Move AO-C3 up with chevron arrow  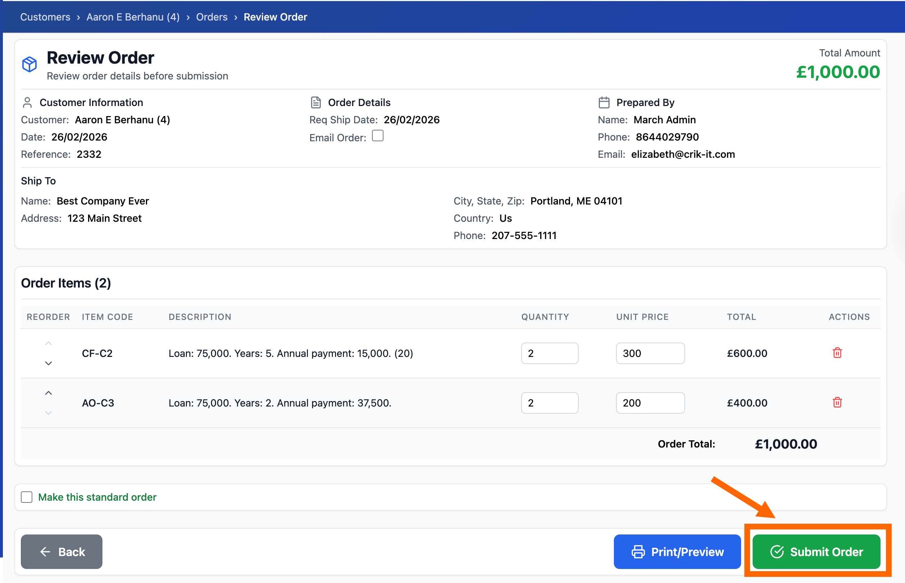pos(49,393)
